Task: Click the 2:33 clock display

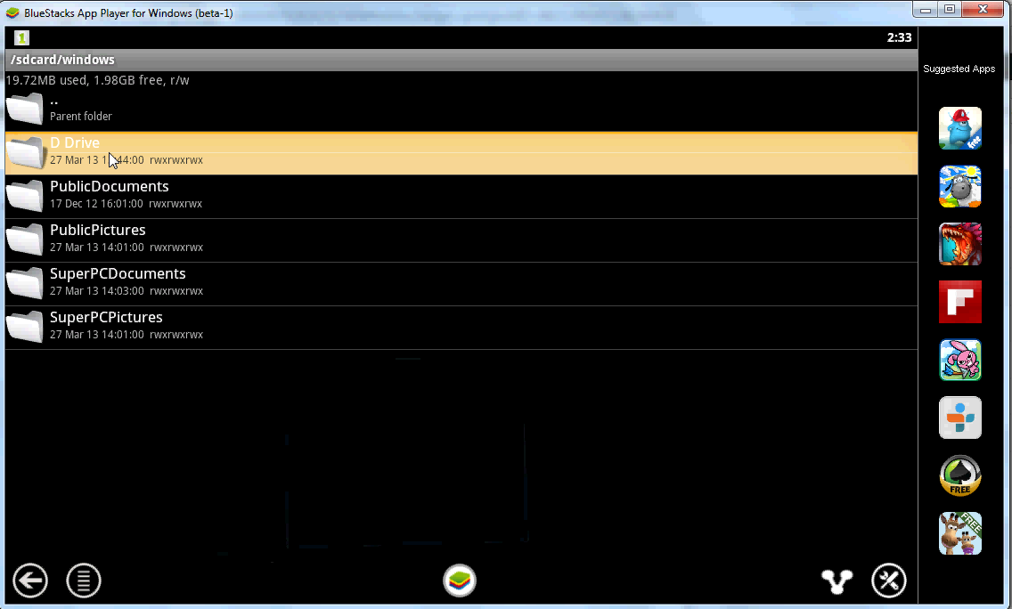Action: (899, 37)
